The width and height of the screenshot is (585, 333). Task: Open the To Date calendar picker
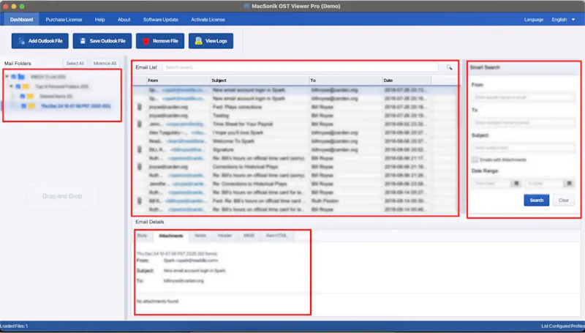click(x=570, y=183)
